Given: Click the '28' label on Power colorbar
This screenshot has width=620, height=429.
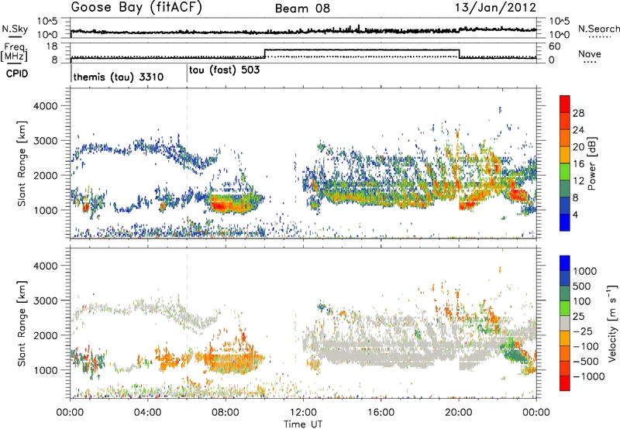Looking at the screenshot, I should point(578,113).
